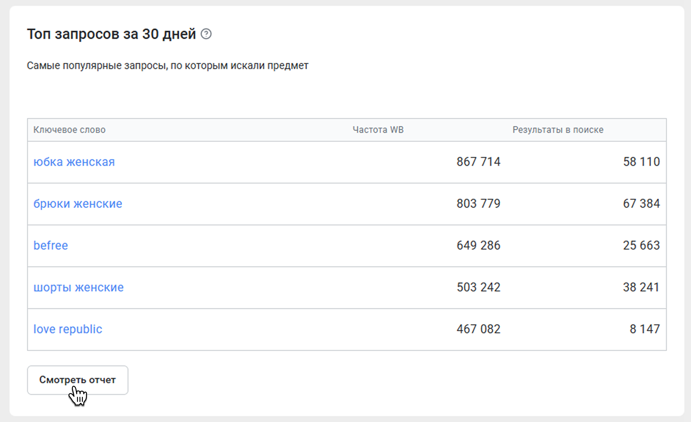This screenshot has height=422, width=691.
Task: Click the 67 384 search results value
Action: 641,204
